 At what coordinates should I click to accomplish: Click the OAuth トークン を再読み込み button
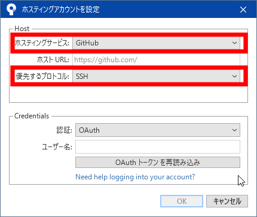coord(158,163)
